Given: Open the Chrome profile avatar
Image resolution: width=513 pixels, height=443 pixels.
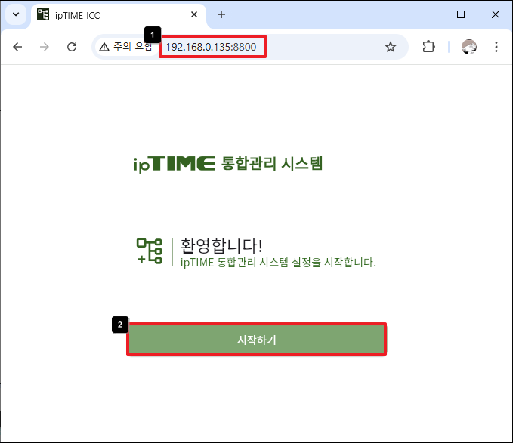Looking at the screenshot, I should pyautogui.click(x=469, y=47).
